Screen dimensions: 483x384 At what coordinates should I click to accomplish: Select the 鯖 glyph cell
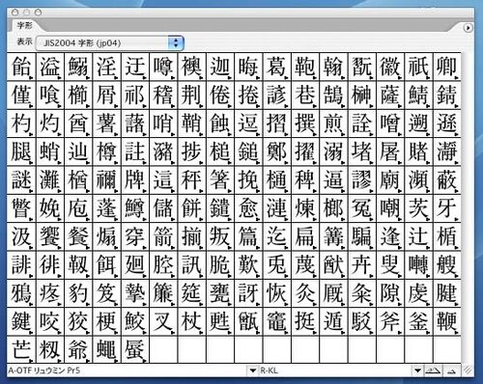(418, 95)
